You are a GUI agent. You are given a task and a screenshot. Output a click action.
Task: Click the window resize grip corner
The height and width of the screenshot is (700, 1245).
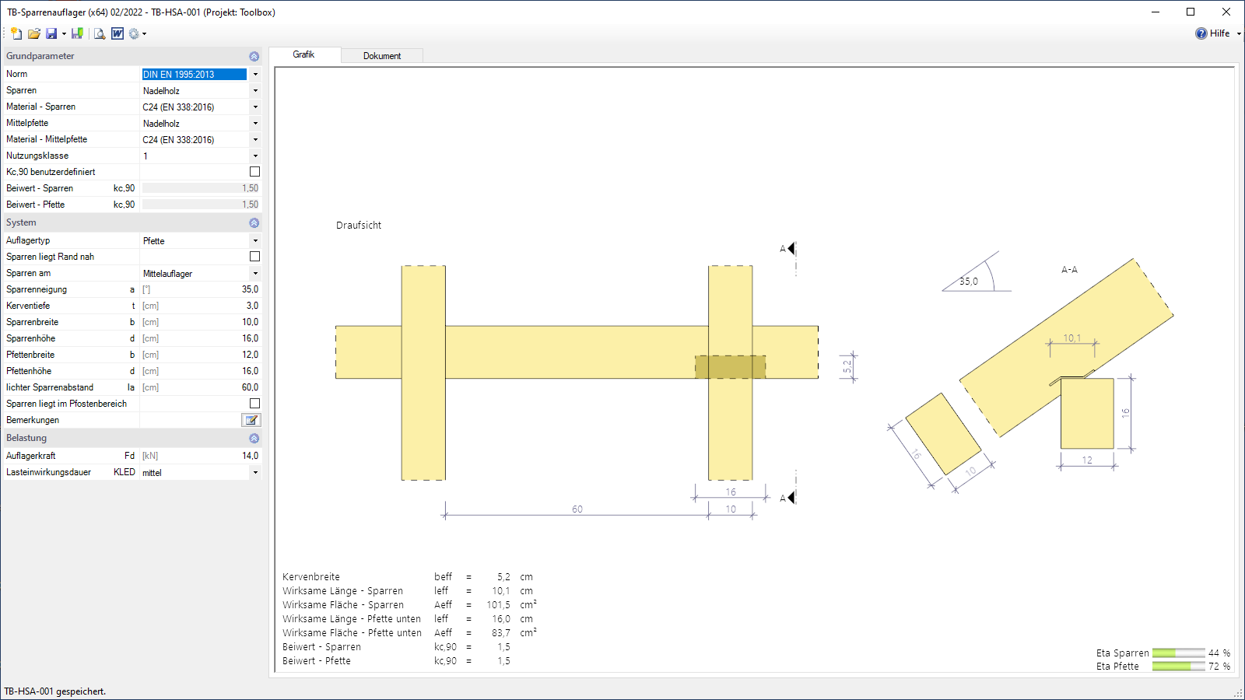click(1238, 692)
